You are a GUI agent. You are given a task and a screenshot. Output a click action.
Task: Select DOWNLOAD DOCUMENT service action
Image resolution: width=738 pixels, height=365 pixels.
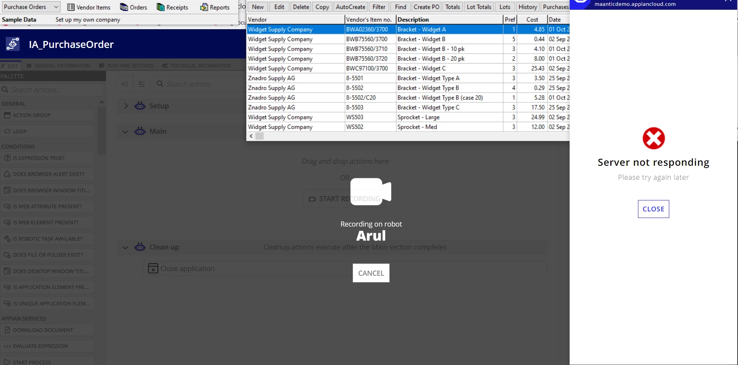(x=47, y=330)
